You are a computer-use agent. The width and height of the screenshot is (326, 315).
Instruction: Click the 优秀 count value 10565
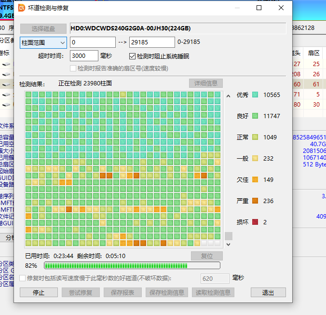[272, 95]
